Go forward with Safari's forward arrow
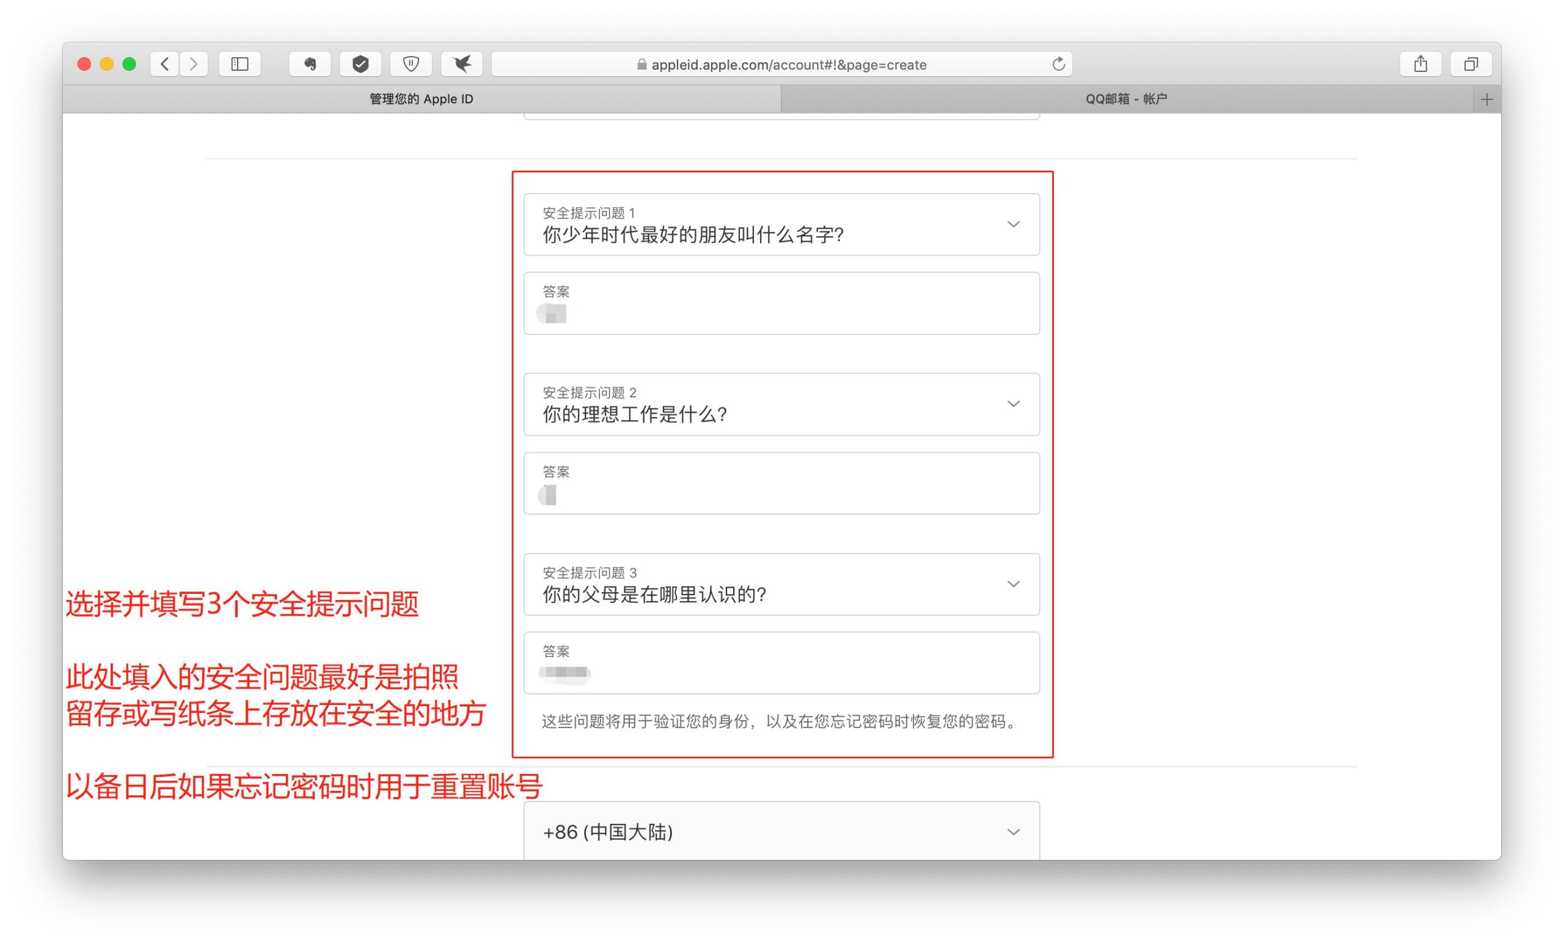 (194, 64)
